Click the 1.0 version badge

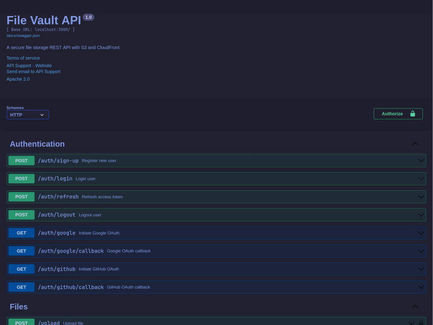[88, 17]
